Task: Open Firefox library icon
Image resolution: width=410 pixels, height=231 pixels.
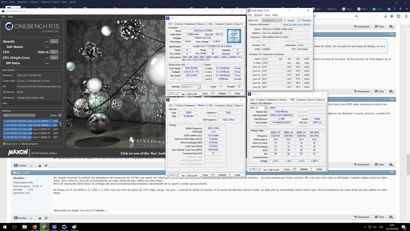Action: (x=392, y=16)
